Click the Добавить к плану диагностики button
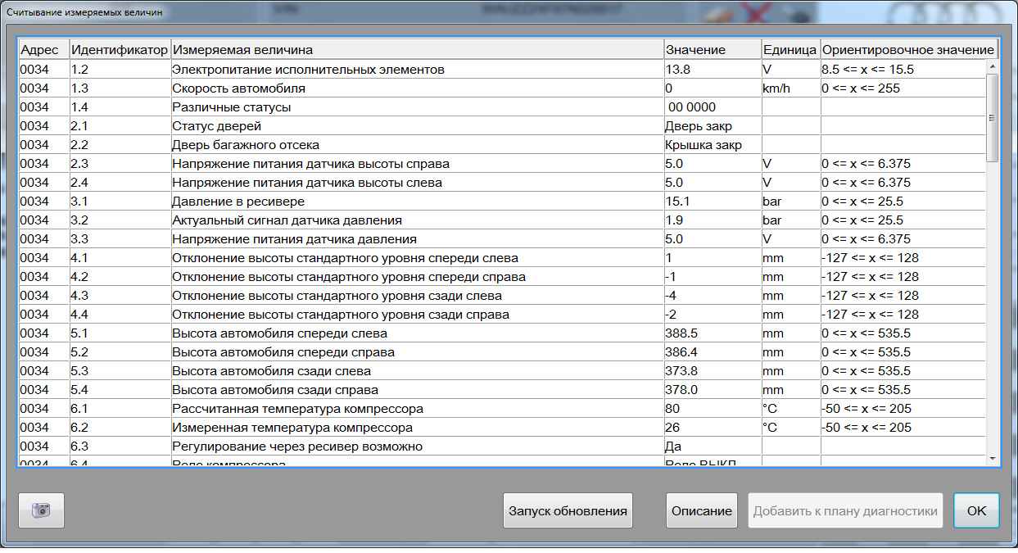 (845, 510)
